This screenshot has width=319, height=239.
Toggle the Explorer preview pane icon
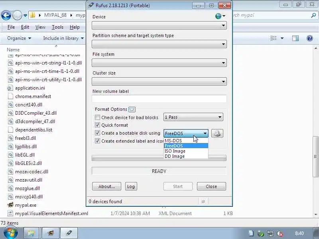click(295, 38)
